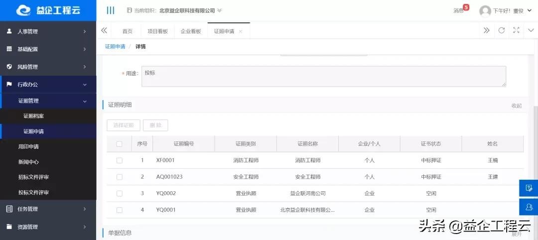Image resolution: width=538 pixels, height=240 pixels.
Task: Click the 资源管理 folder icon
Action: [9, 227]
